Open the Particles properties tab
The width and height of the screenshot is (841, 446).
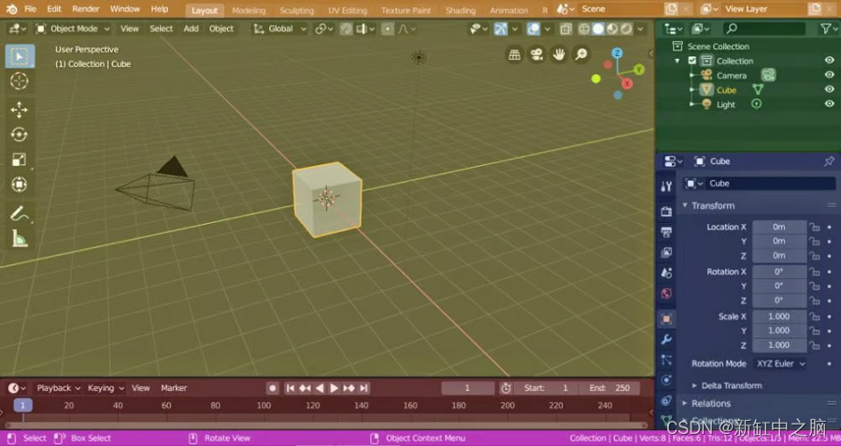[x=666, y=359]
